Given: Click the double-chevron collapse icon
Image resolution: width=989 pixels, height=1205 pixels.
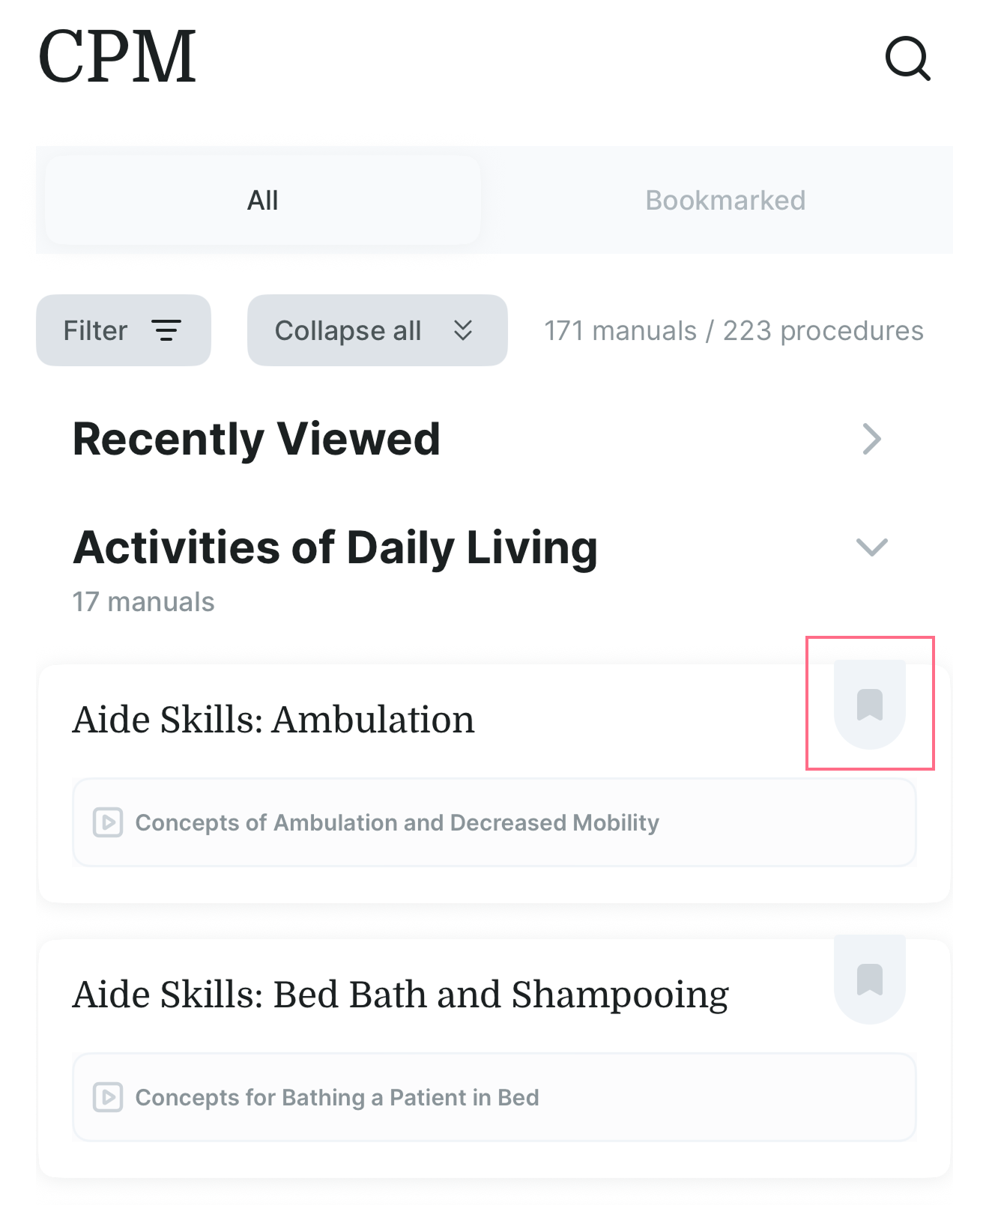Looking at the screenshot, I should pos(463,330).
